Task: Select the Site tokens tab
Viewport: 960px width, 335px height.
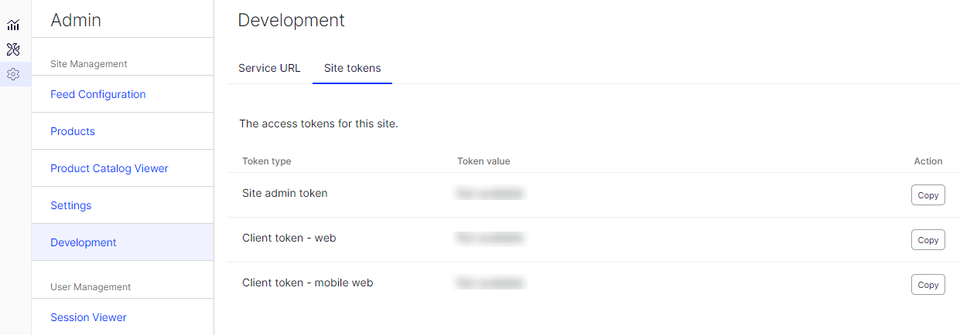Action: [x=352, y=68]
